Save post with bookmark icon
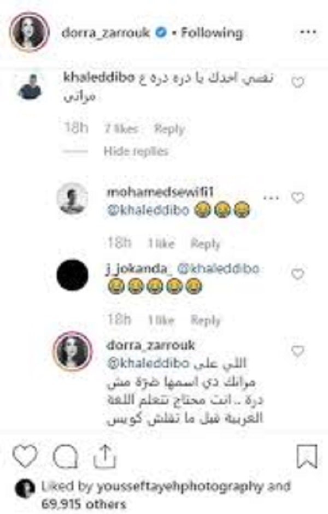The image size is (328, 514). [307, 456]
